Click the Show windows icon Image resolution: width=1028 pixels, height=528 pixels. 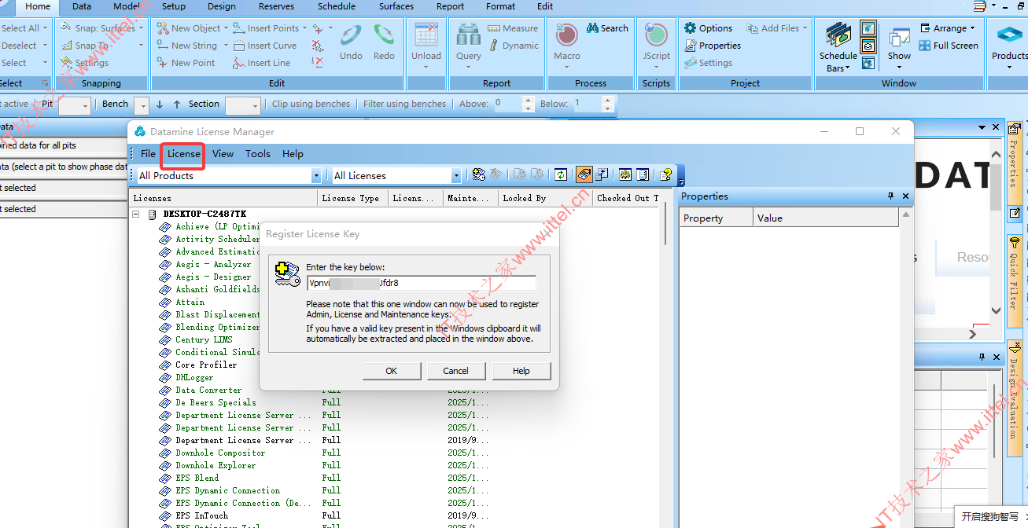pos(899,38)
